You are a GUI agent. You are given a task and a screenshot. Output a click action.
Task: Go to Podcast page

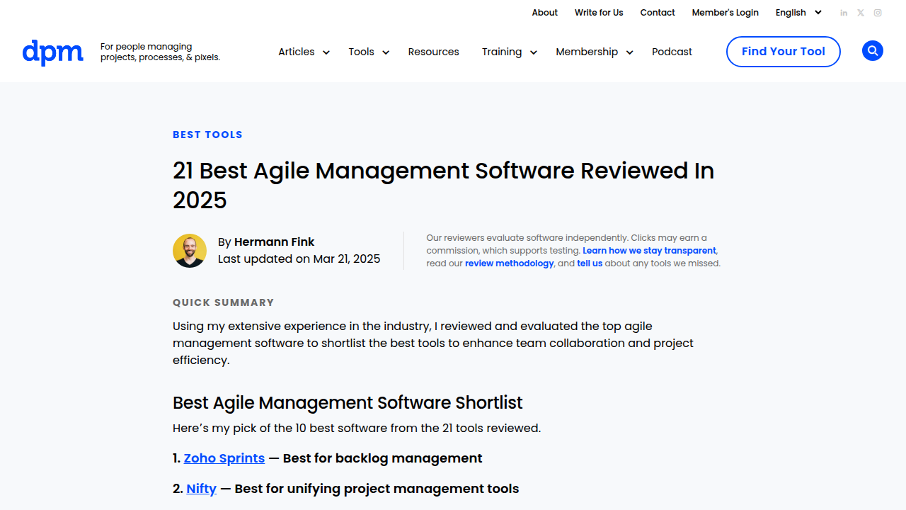[672, 52]
